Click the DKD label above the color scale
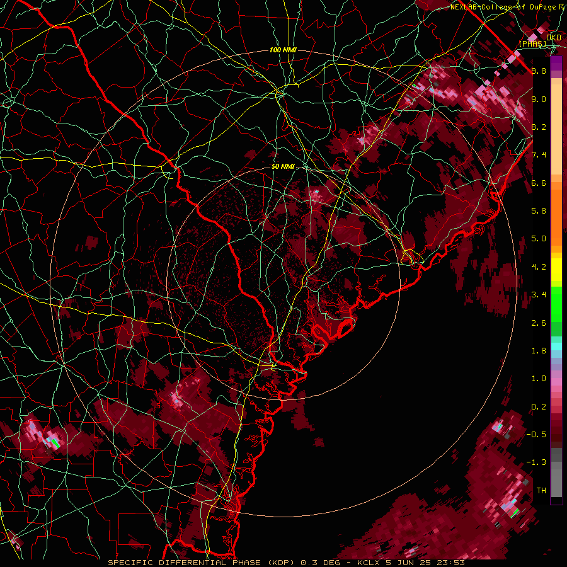Screen dimensions: 567x567 (x=554, y=38)
